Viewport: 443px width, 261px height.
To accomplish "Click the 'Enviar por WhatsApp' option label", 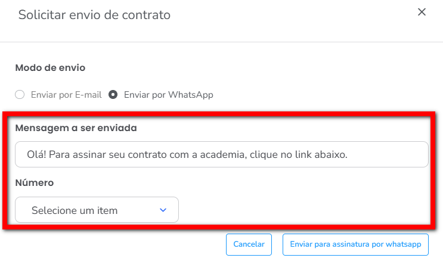I will point(168,94).
